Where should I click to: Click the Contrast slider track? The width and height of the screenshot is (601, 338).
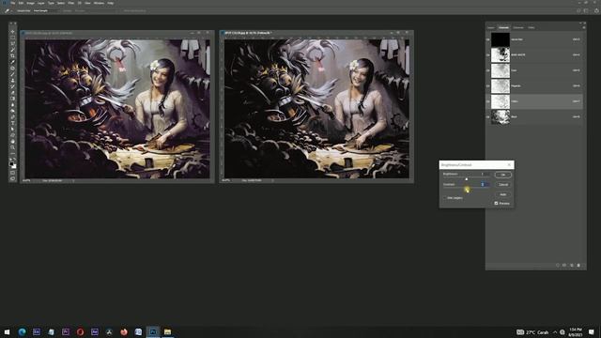click(x=466, y=189)
